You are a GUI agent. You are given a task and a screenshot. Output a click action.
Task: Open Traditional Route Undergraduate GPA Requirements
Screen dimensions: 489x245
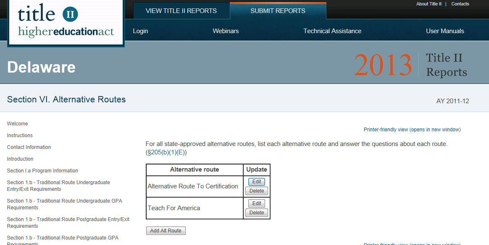(x=65, y=204)
